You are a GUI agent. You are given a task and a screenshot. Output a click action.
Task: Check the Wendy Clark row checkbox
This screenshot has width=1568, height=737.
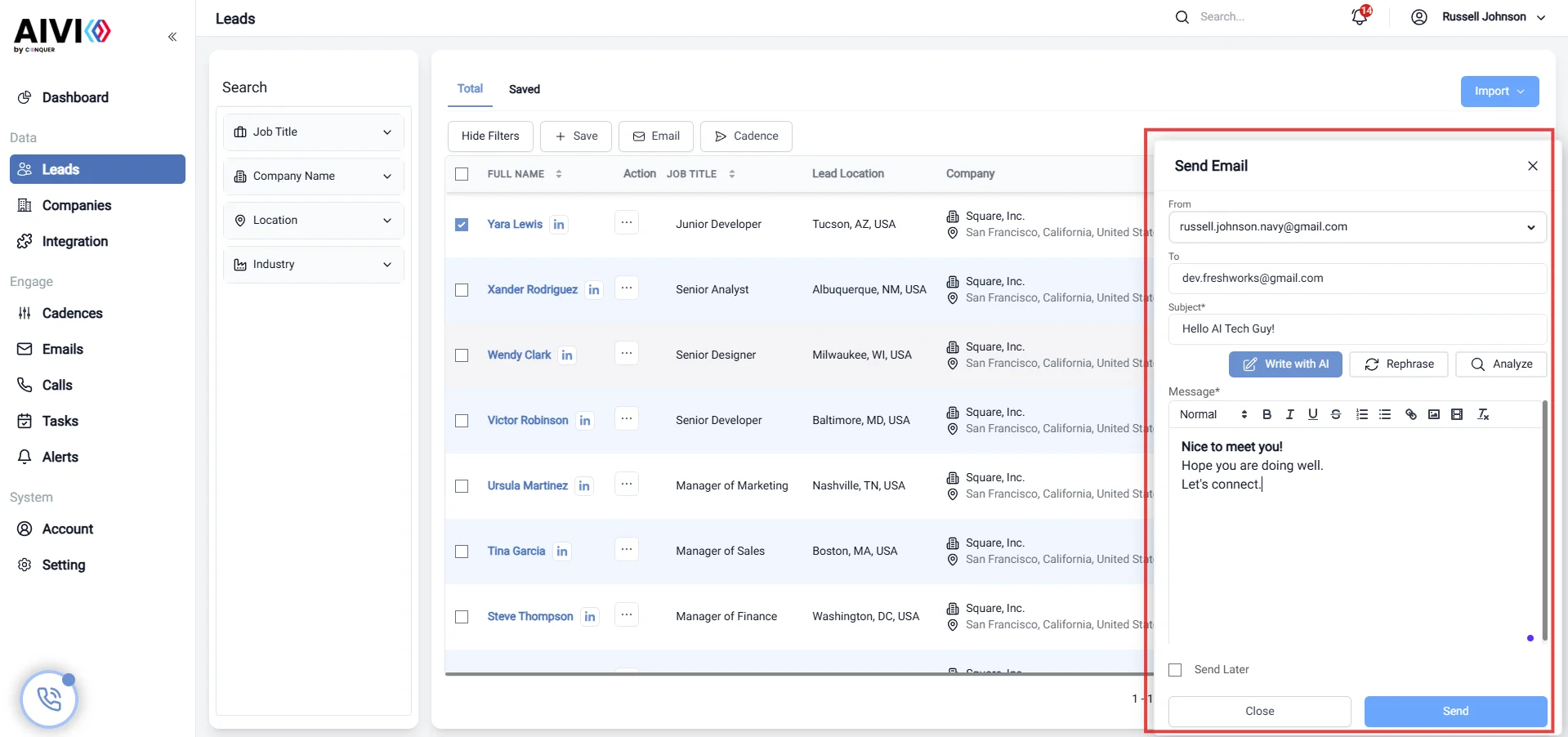pyautogui.click(x=462, y=355)
